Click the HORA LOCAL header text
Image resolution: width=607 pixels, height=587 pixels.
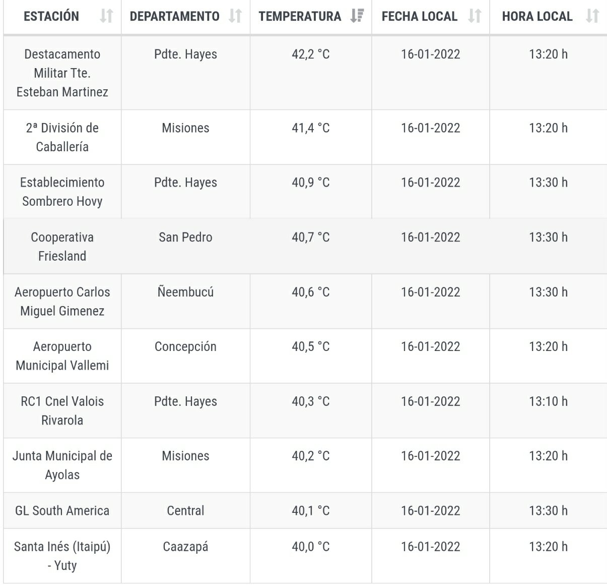(537, 16)
